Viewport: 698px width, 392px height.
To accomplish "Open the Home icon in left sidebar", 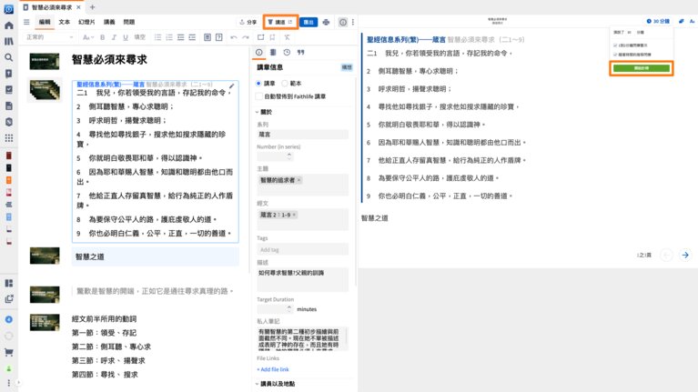I will pos(8,25).
